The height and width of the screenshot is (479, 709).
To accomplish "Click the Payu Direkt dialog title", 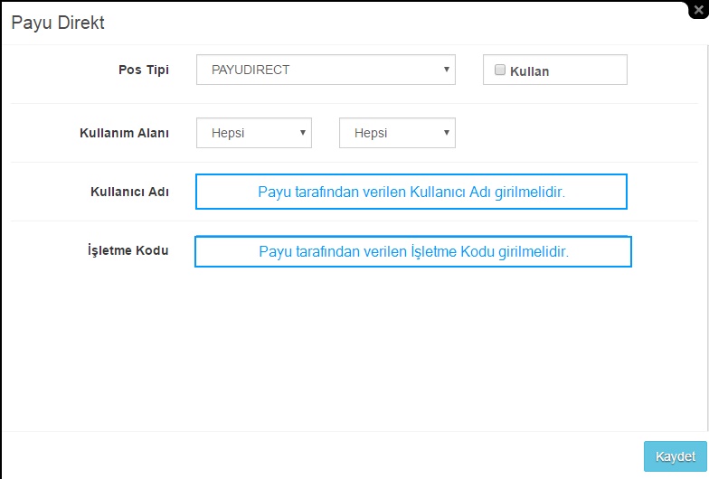I will (x=58, y=23).
